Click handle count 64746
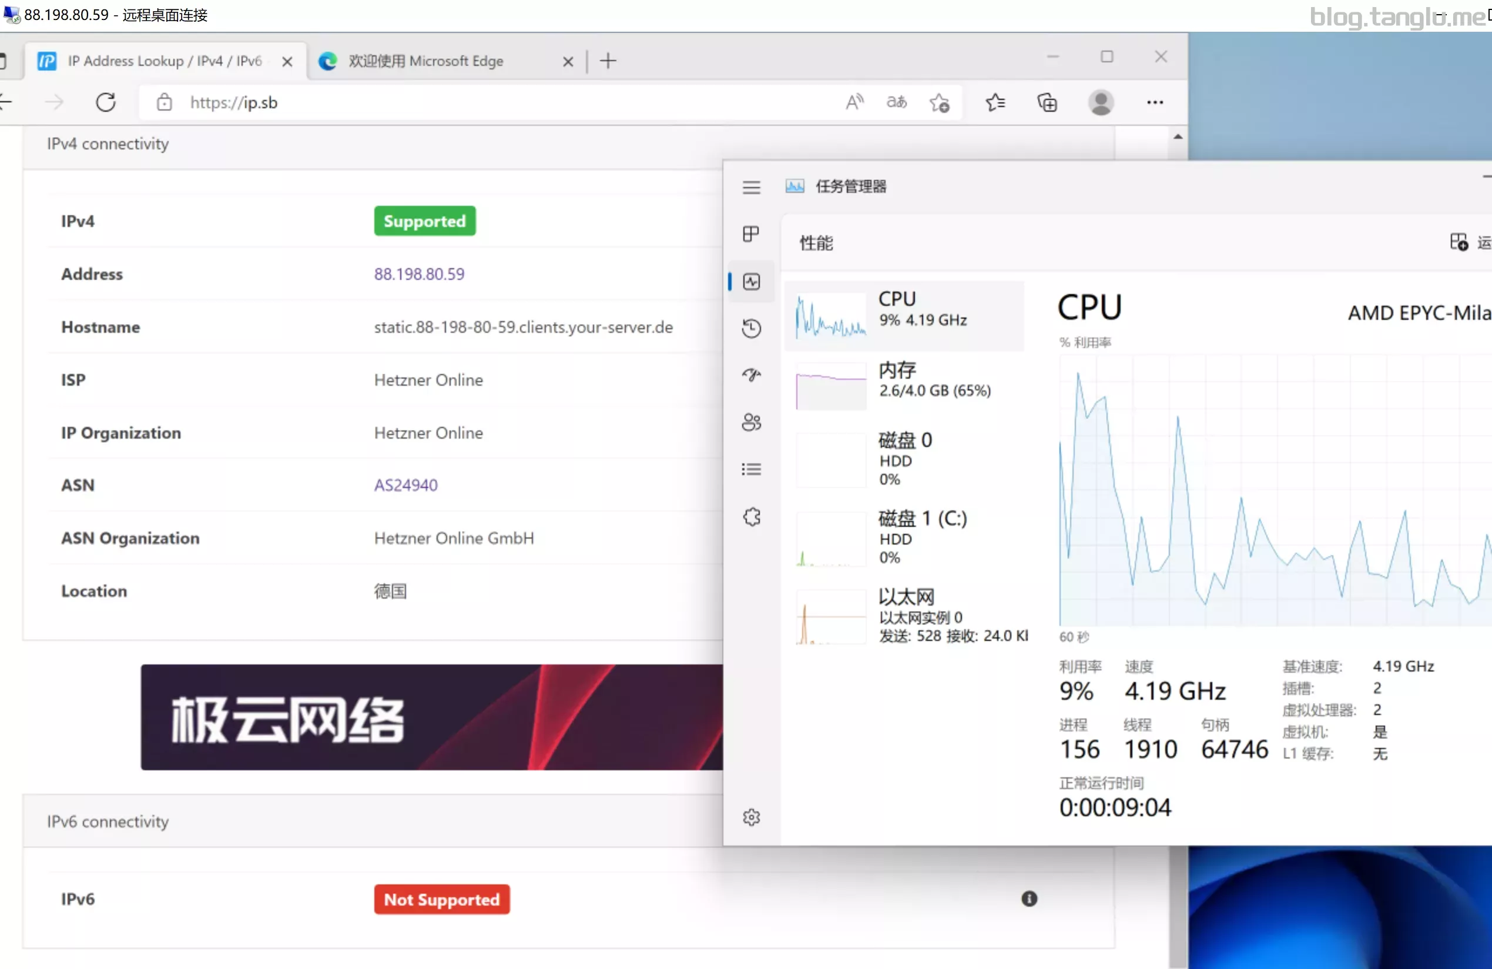Viewport: 1492px width, 969px height. coord(1233,750)
